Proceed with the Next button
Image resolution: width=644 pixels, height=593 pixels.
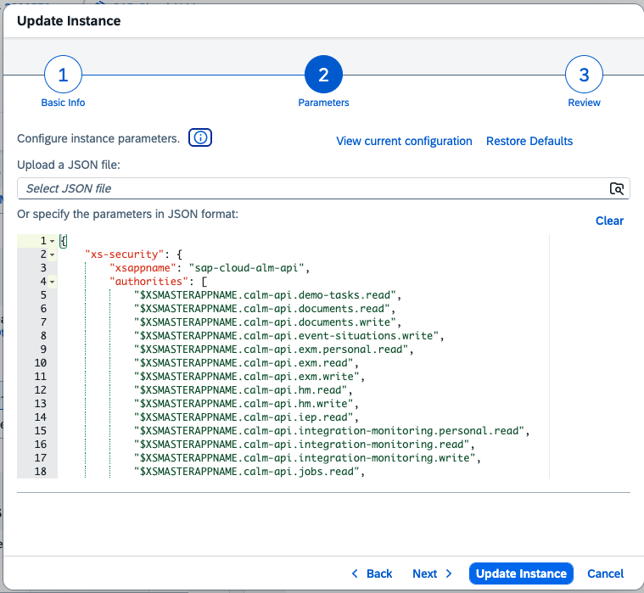click(x=432, y=573)
